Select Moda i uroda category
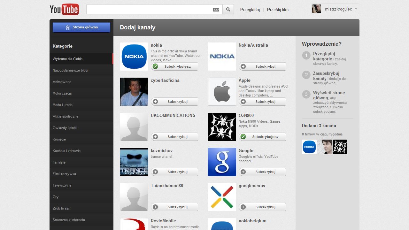The height and width of the screenshot is (230, 409). (81, 105)
